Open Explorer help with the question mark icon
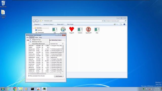162x91 pixels. coord(124,24)
